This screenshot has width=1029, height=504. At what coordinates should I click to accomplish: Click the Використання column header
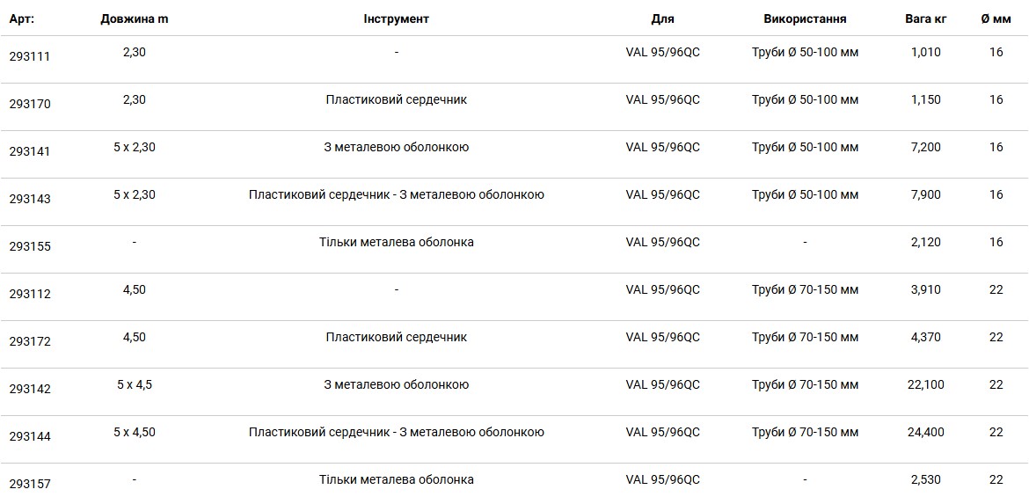coord(805,19)
